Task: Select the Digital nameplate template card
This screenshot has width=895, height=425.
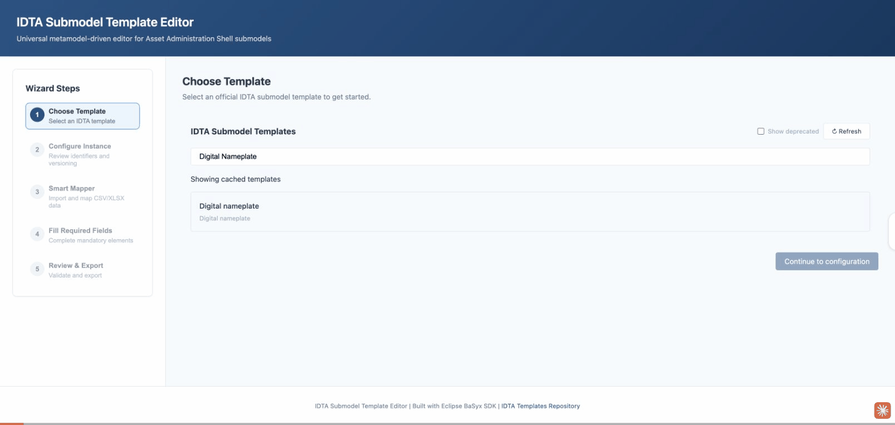Action: point(529,211)
